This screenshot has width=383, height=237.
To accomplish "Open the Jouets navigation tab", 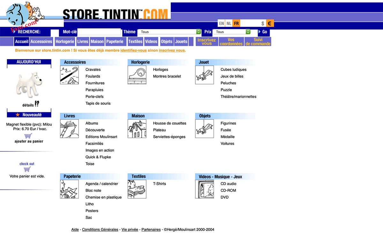I will click(x=181, y=42).
